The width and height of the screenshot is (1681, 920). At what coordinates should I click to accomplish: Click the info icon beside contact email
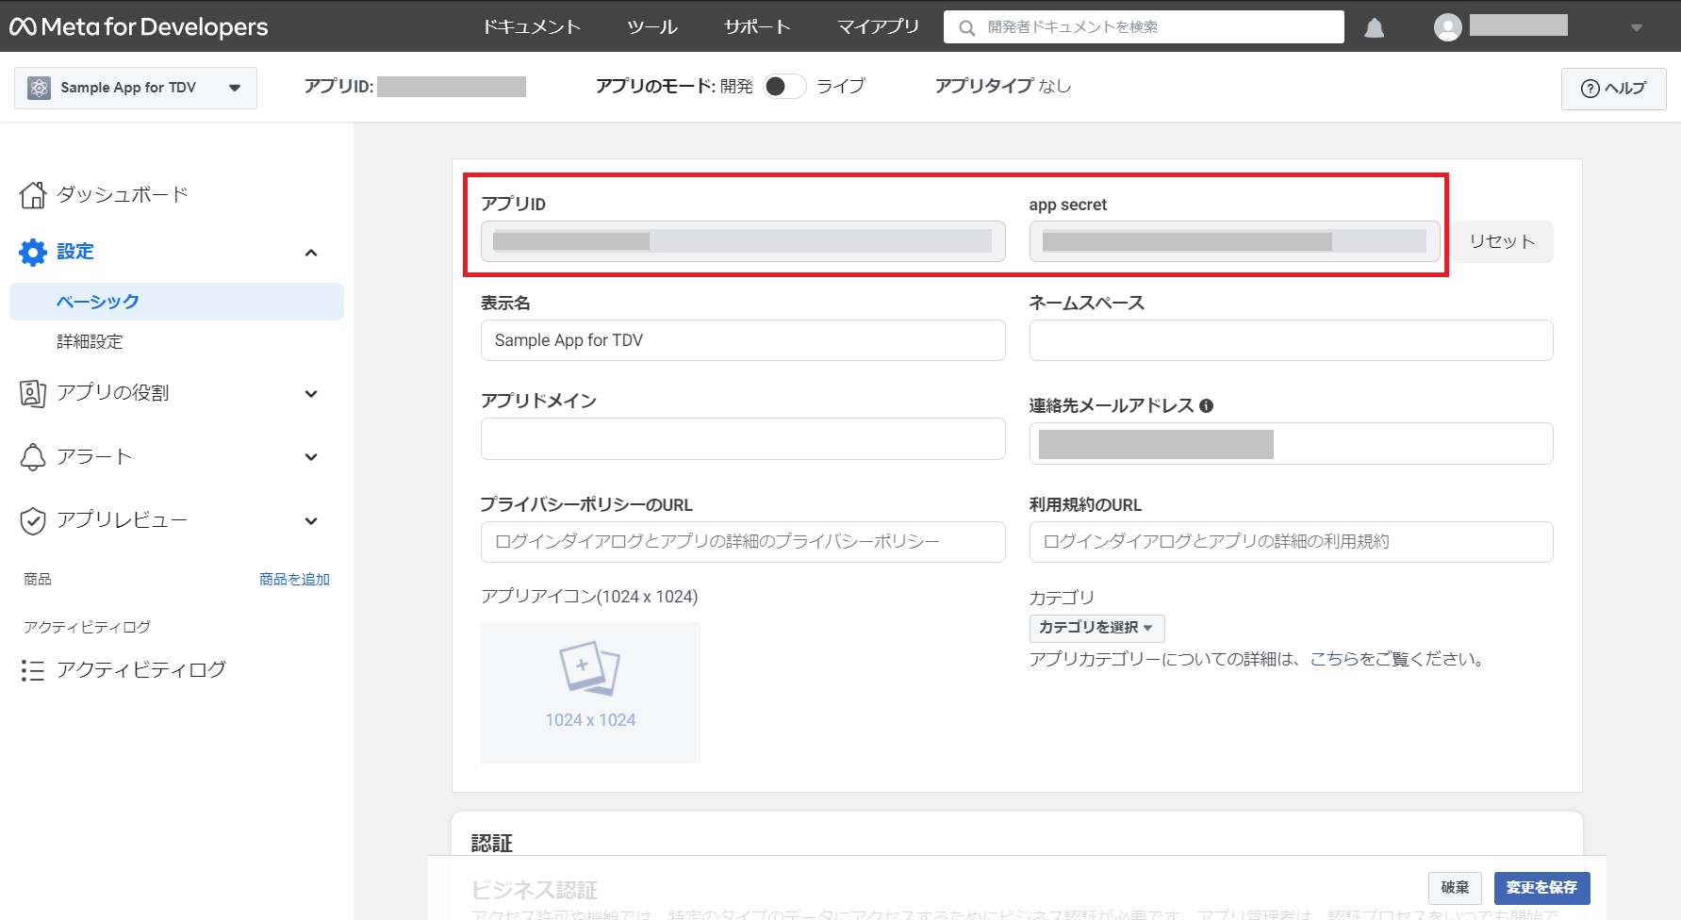[1206, 406]
